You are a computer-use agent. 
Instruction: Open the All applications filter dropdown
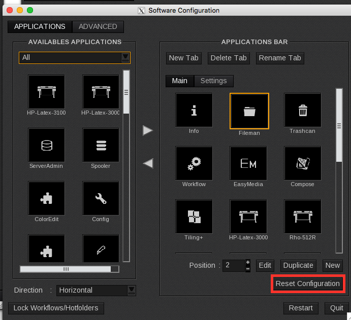[125, 58]
